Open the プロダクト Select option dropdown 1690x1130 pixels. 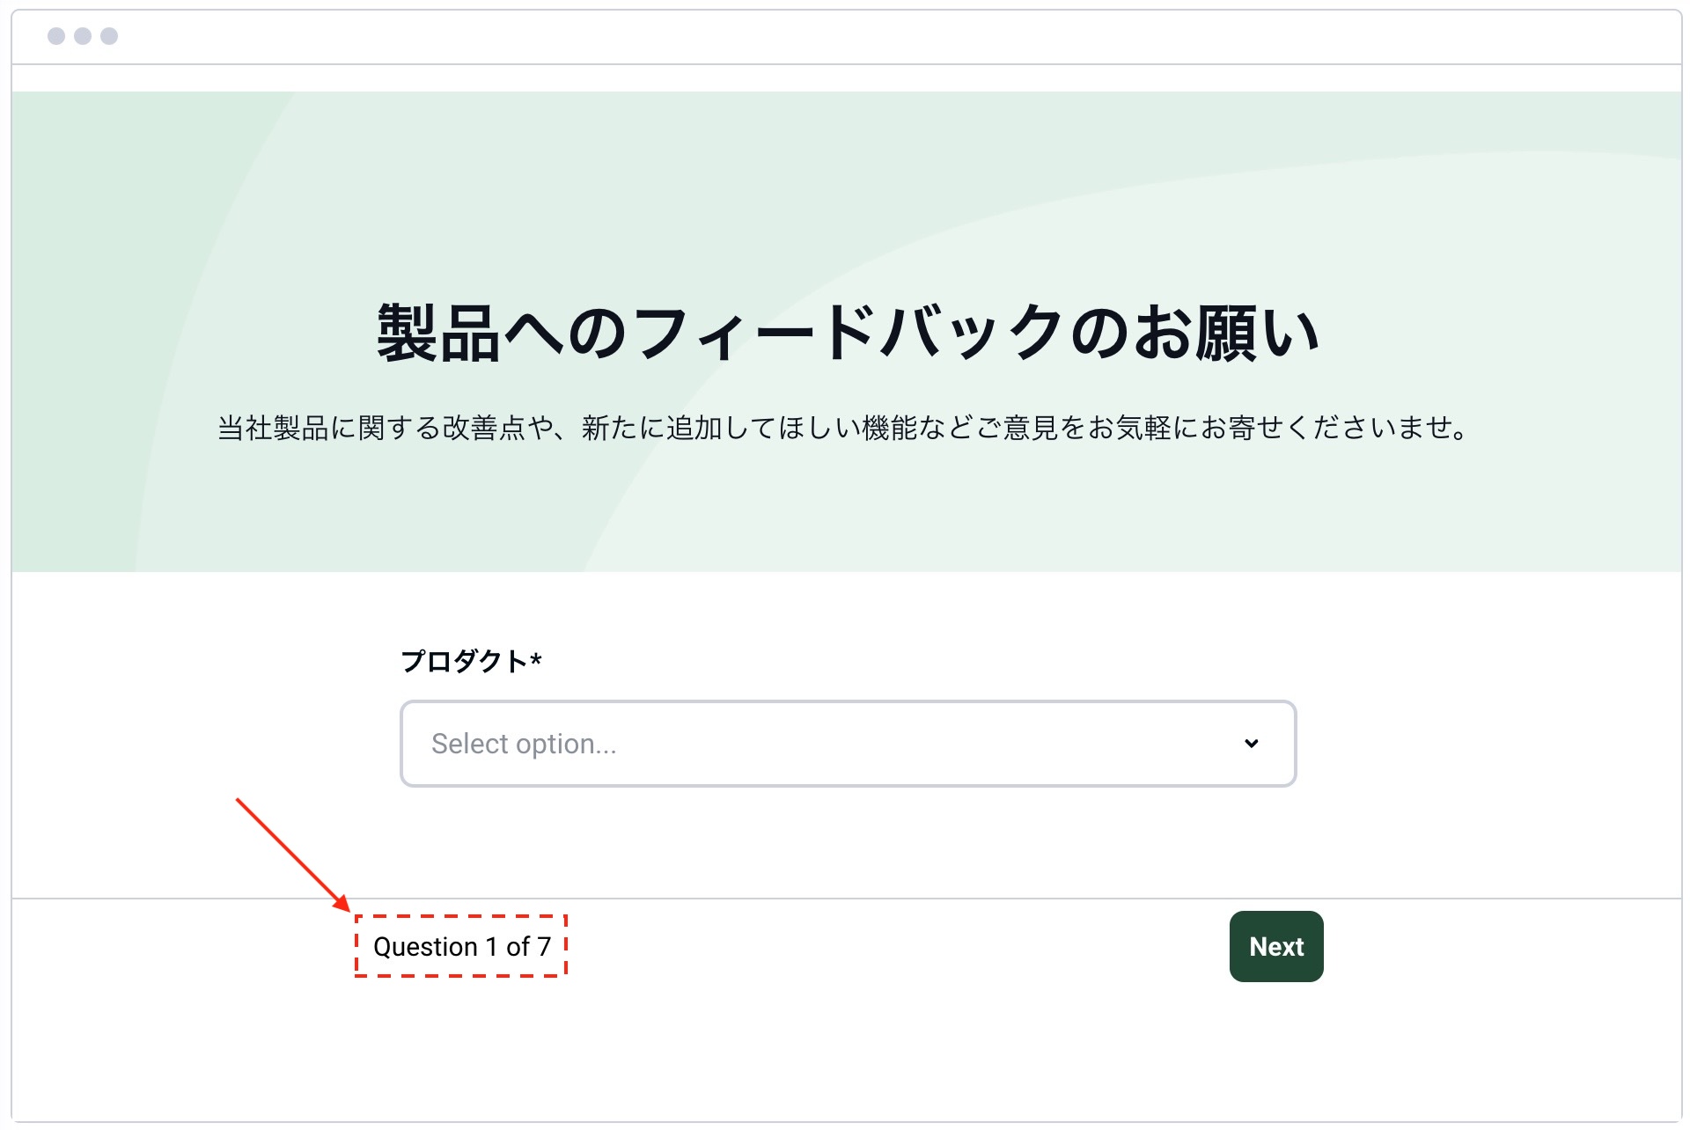tap(848, 744)
